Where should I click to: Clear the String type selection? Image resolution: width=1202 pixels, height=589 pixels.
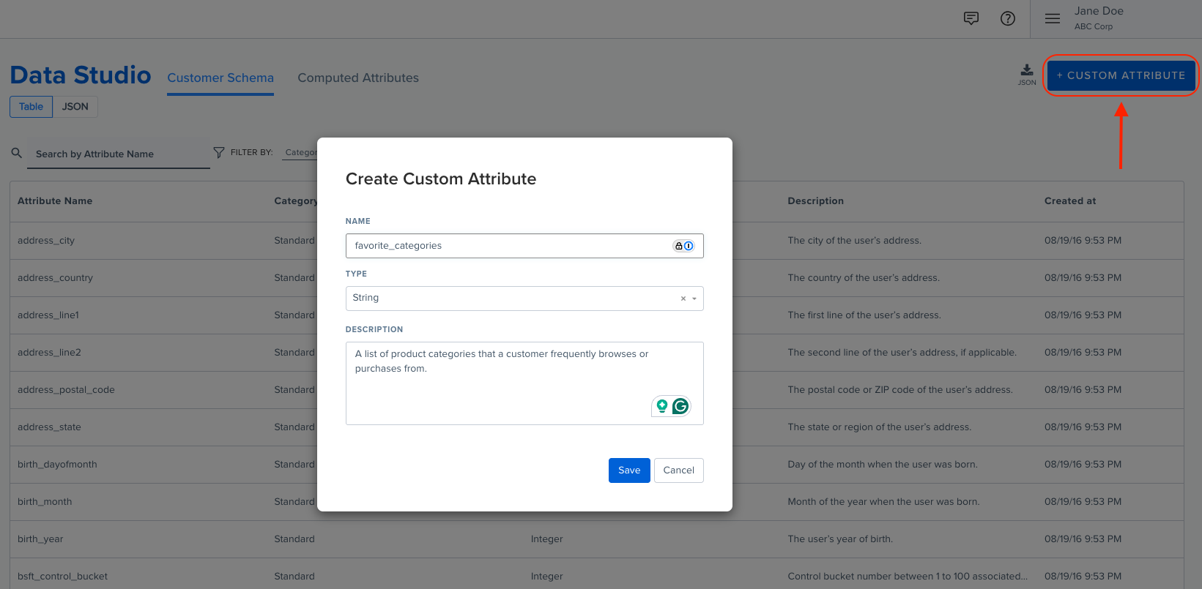tap(683, 299)
